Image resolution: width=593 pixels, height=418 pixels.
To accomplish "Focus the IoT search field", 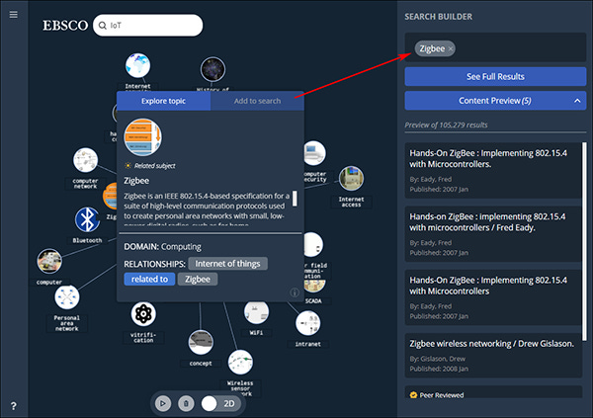I will pos(147,26).
